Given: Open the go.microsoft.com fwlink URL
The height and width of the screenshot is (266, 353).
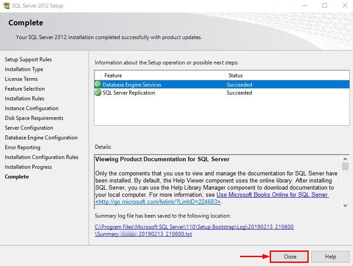Looking at the screenshot, I should coord(158,202).
